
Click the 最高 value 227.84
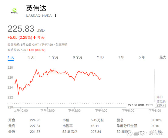point(35,126)
